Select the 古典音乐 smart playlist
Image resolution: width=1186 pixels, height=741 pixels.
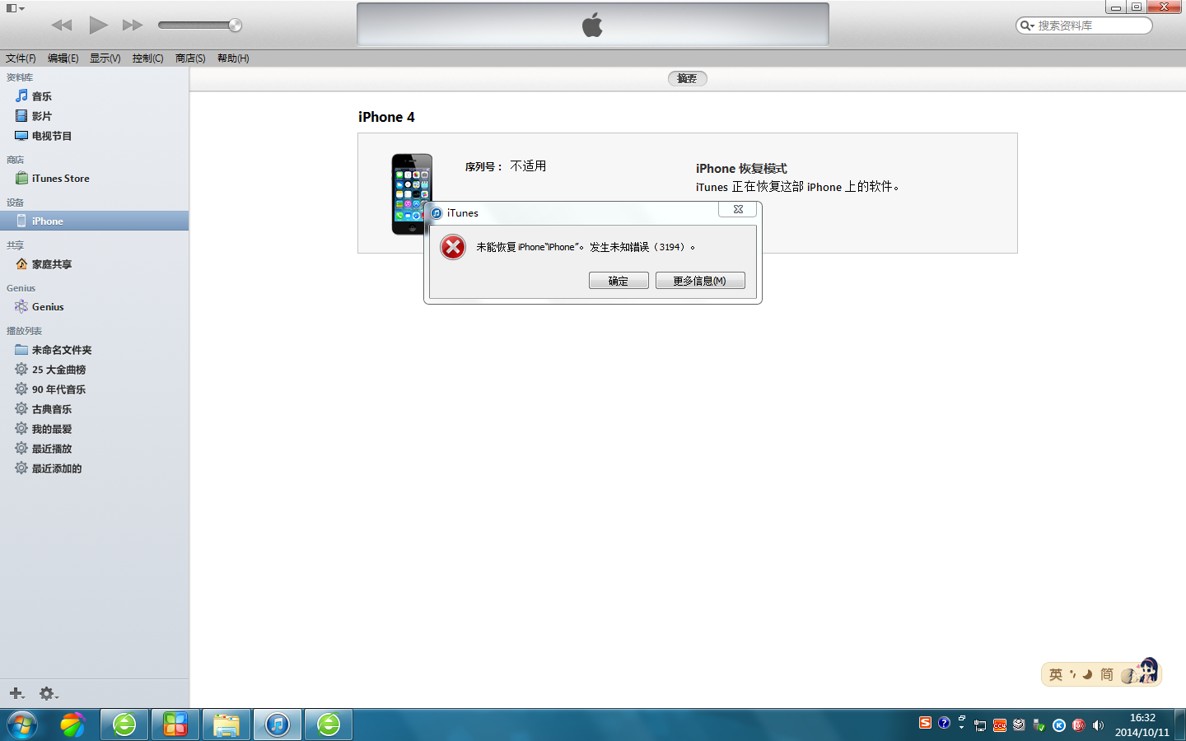point(95,409)
